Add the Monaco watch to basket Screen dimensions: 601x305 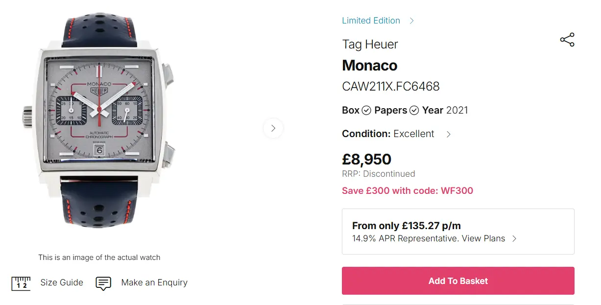(458, 281)
